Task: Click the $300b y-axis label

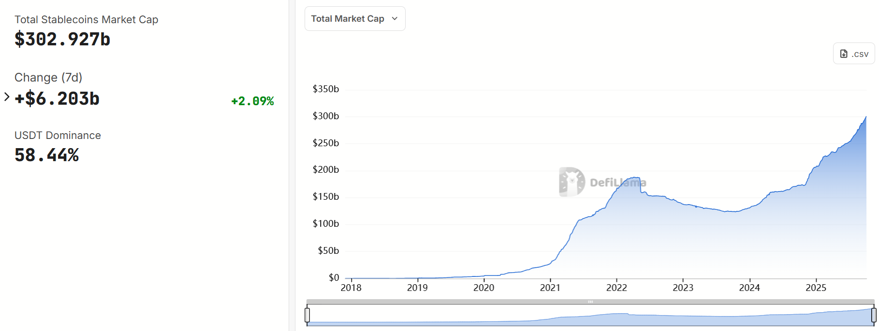Action: tap(326, 116)
